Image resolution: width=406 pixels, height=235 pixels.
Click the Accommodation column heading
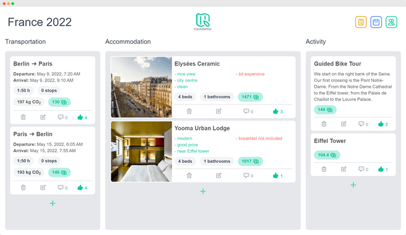pos(128,41)
